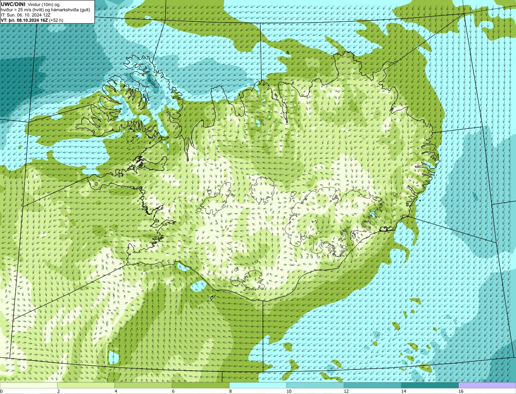Click the legend scale label '8'
Image resolution: width=516 pixels, height=394 pixels.
230,391
